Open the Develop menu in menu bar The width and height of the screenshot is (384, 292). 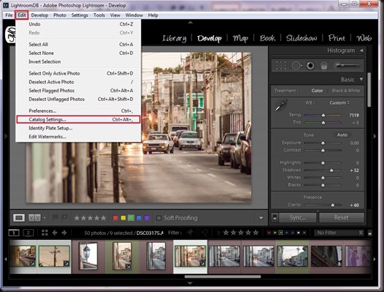coord(39,15)
